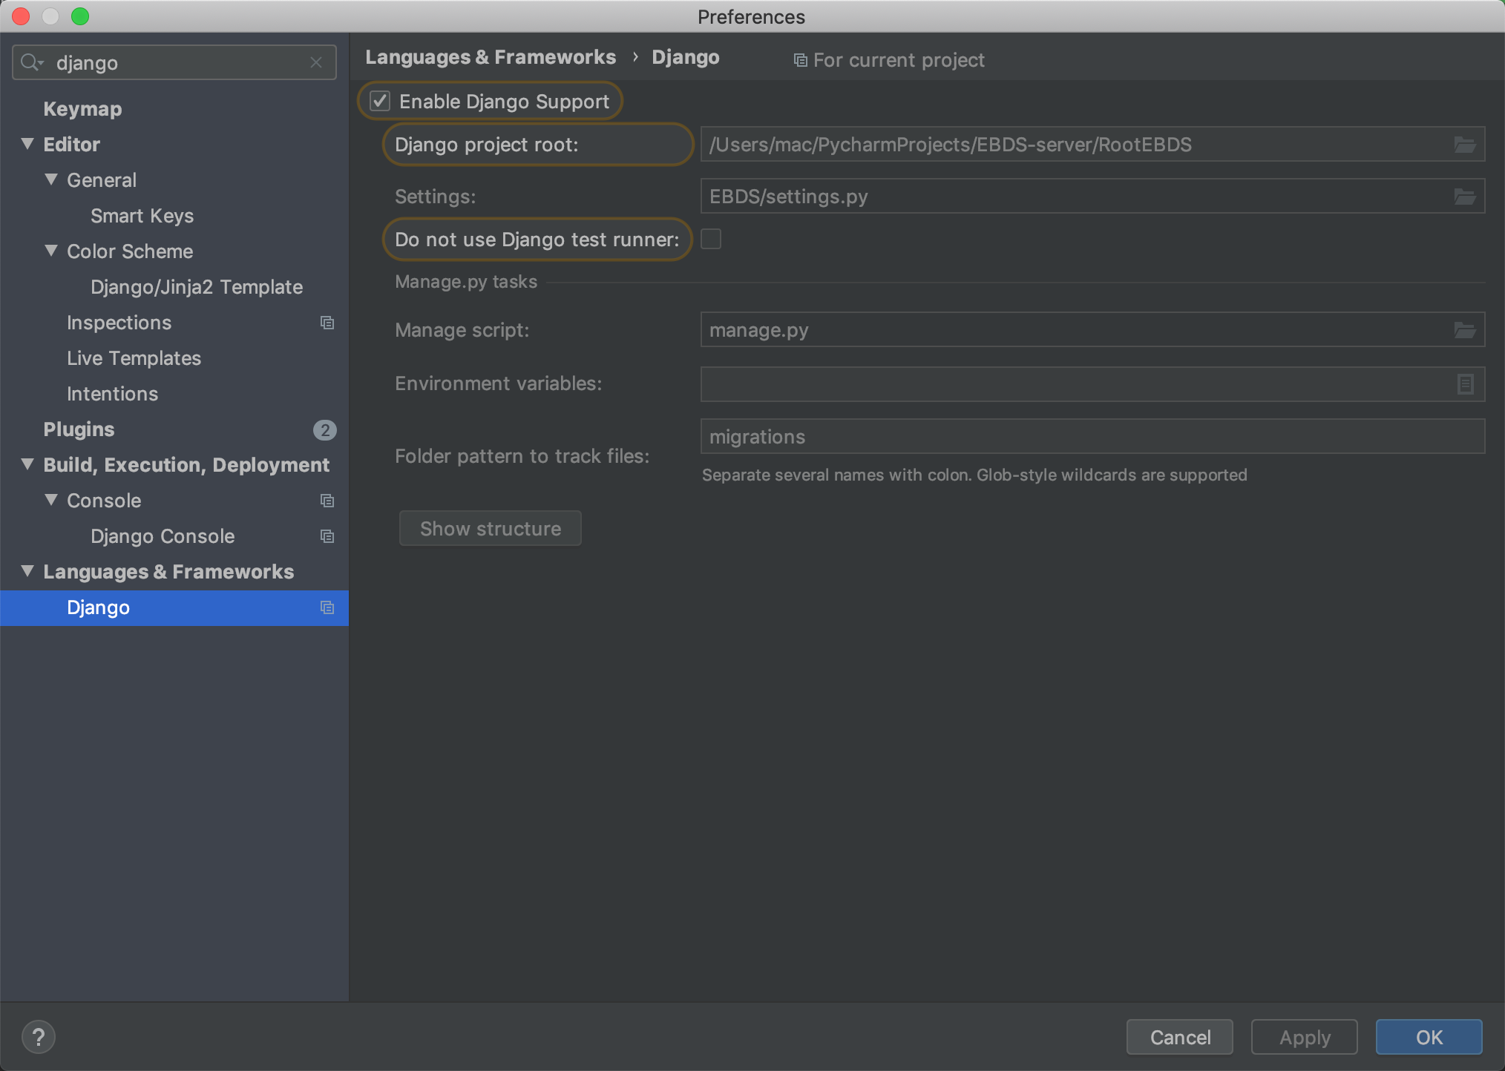The image size is (1505, 1071).
Task: Collapse the Editor tree section
Action: (x=27, y=144)
